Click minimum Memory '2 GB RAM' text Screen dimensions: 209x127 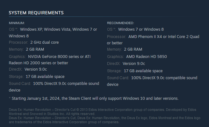(x=35, y=49)
